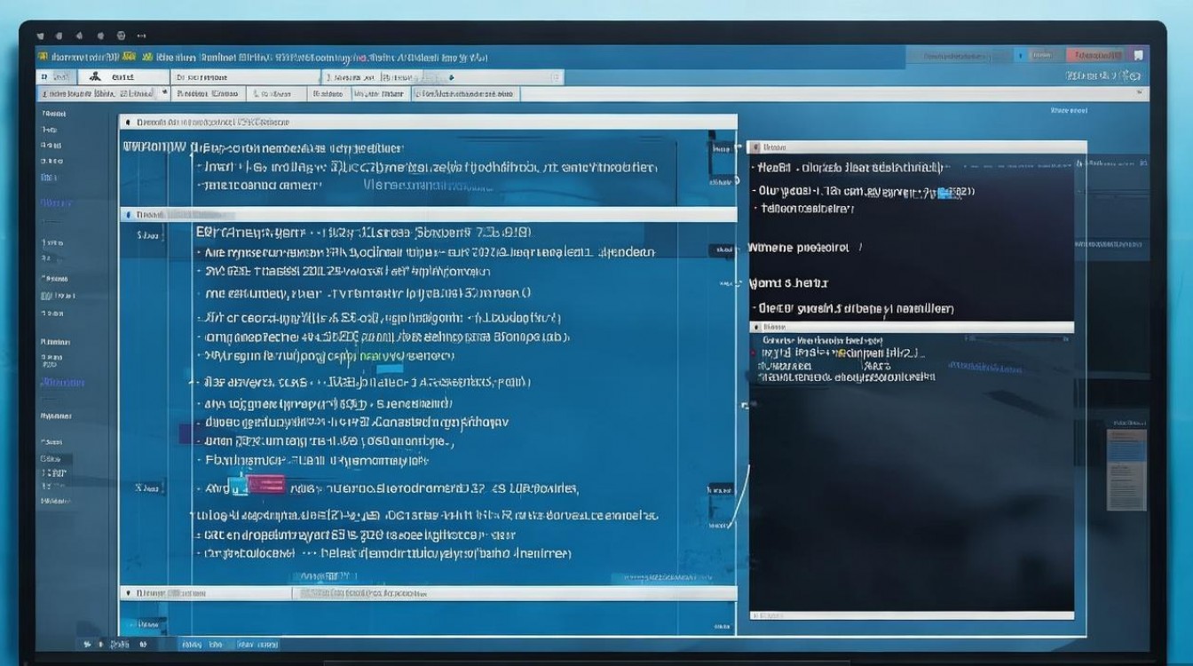Open the dropdown arrow at toolbar's far right
1193x666 pixels.
(x=1138, y=92)
